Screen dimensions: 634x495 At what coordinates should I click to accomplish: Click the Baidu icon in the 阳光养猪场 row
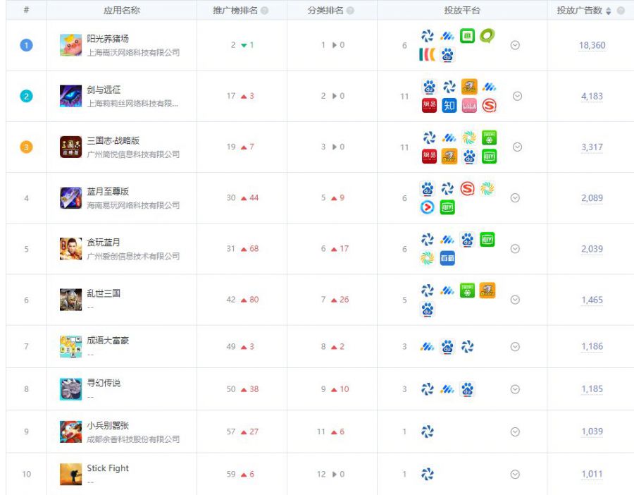click(x=447, y=55)
